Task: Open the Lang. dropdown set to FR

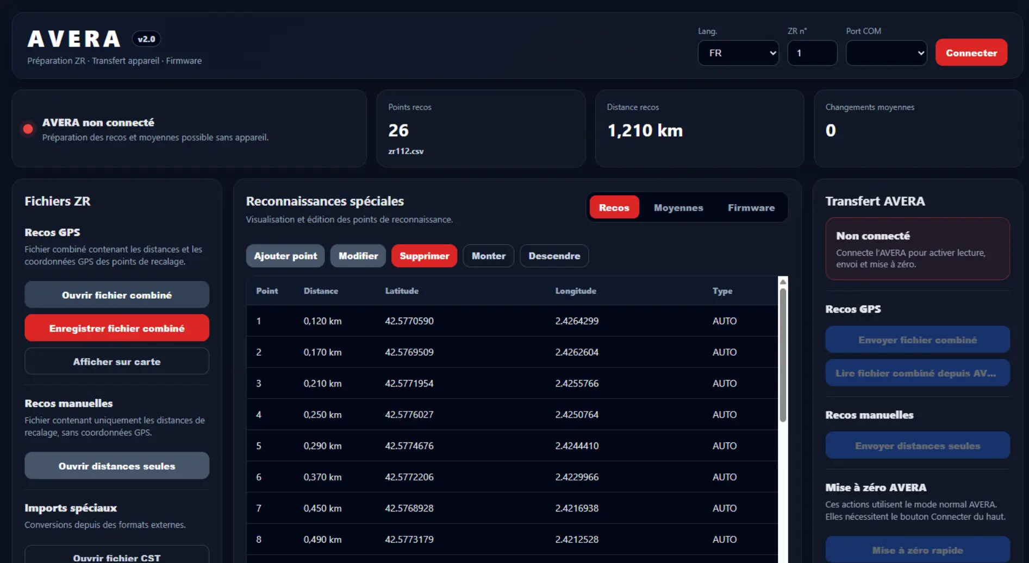Action: 738,53
